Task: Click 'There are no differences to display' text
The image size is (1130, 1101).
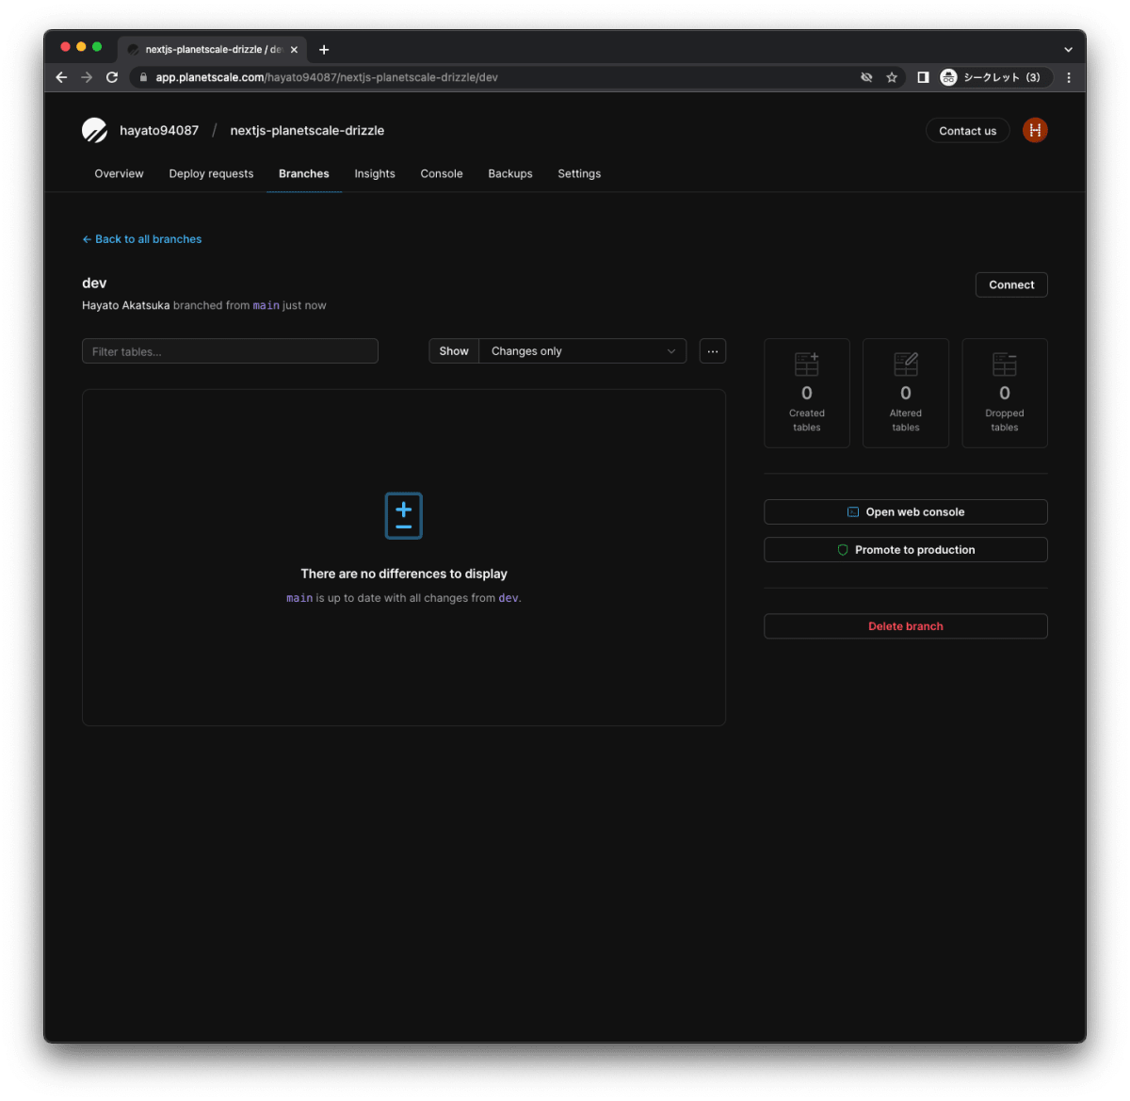Action: click(404, 574)
